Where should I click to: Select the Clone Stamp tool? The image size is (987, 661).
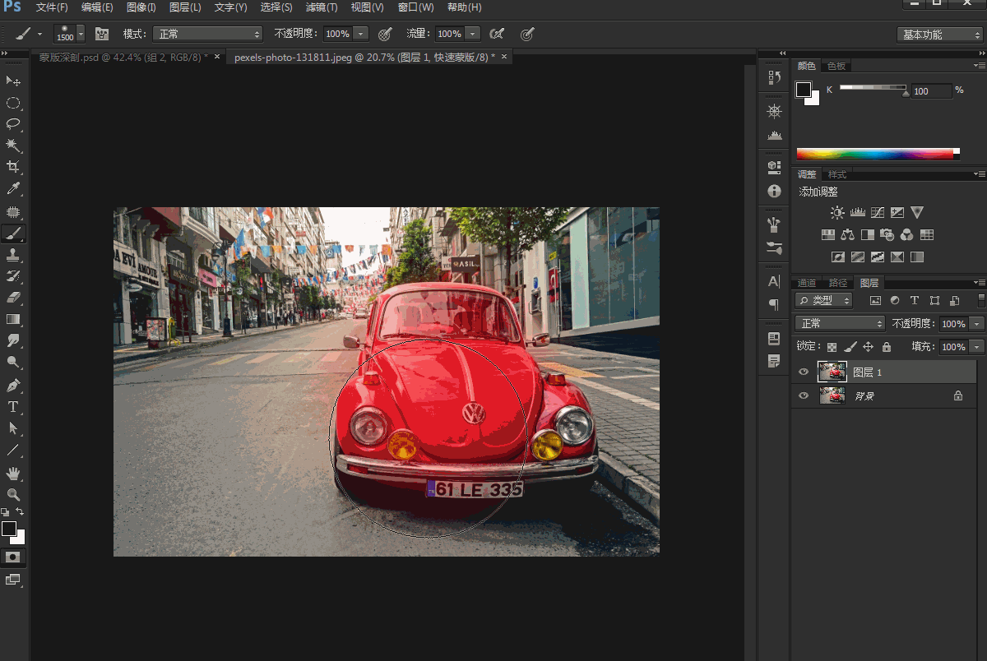point(13,255)
